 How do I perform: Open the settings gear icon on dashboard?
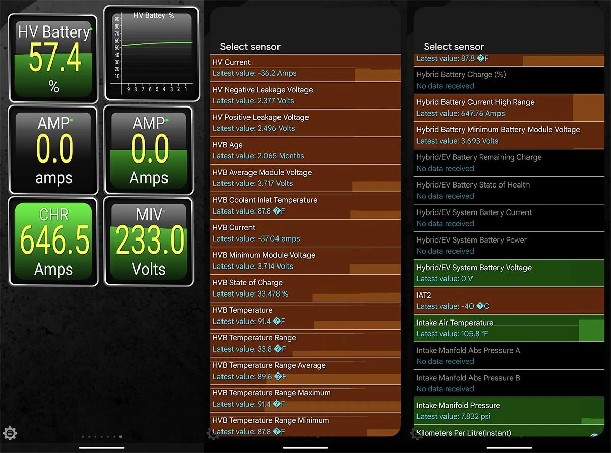pyautogui.click(x=10, y=433)
